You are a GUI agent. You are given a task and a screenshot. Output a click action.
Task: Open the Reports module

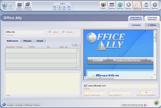pos(129,6)
